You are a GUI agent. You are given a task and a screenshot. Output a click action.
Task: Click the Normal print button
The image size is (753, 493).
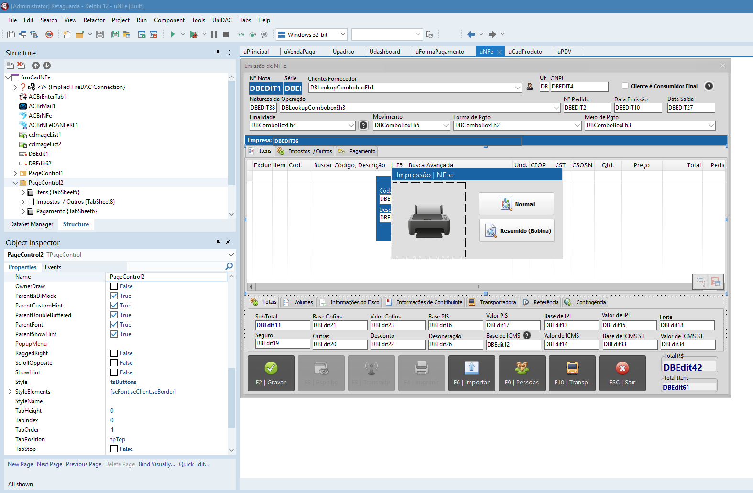(x=516, y=204)
